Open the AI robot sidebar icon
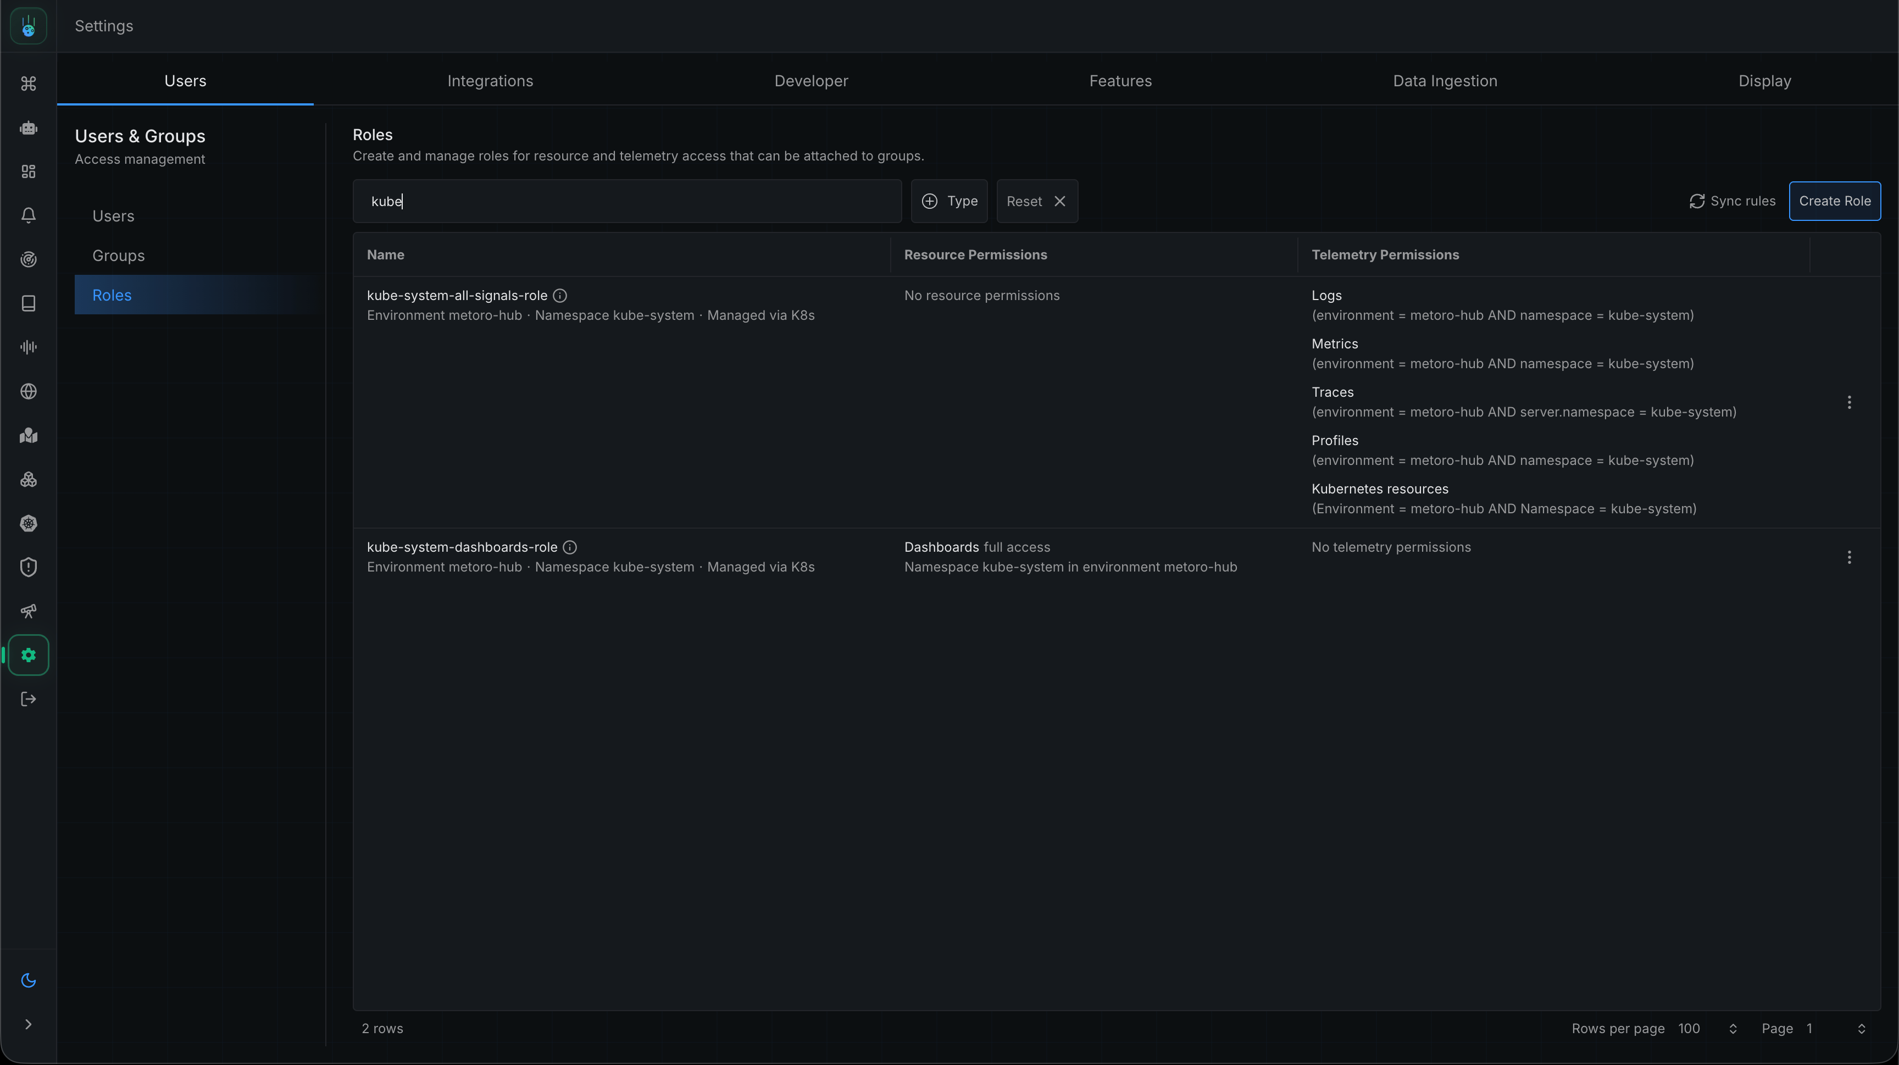The image size is (1899, 1065). [x=28, y=127]
